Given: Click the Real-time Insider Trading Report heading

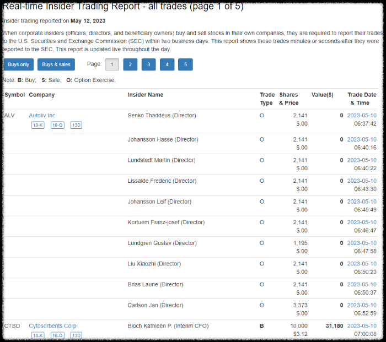Looking at the screenshot, I should [123, 6].
